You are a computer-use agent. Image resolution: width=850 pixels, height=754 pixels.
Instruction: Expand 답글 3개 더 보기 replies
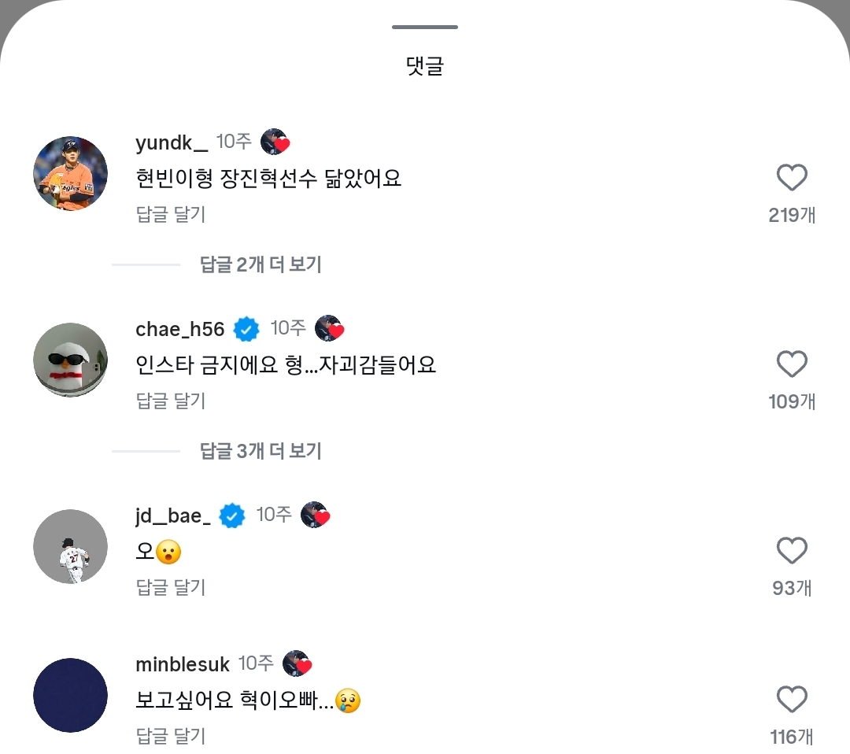point(261,451)
